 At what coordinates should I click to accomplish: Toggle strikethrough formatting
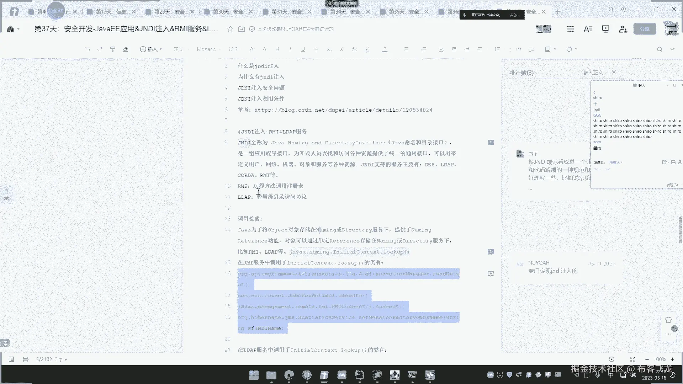pos(316,49)
